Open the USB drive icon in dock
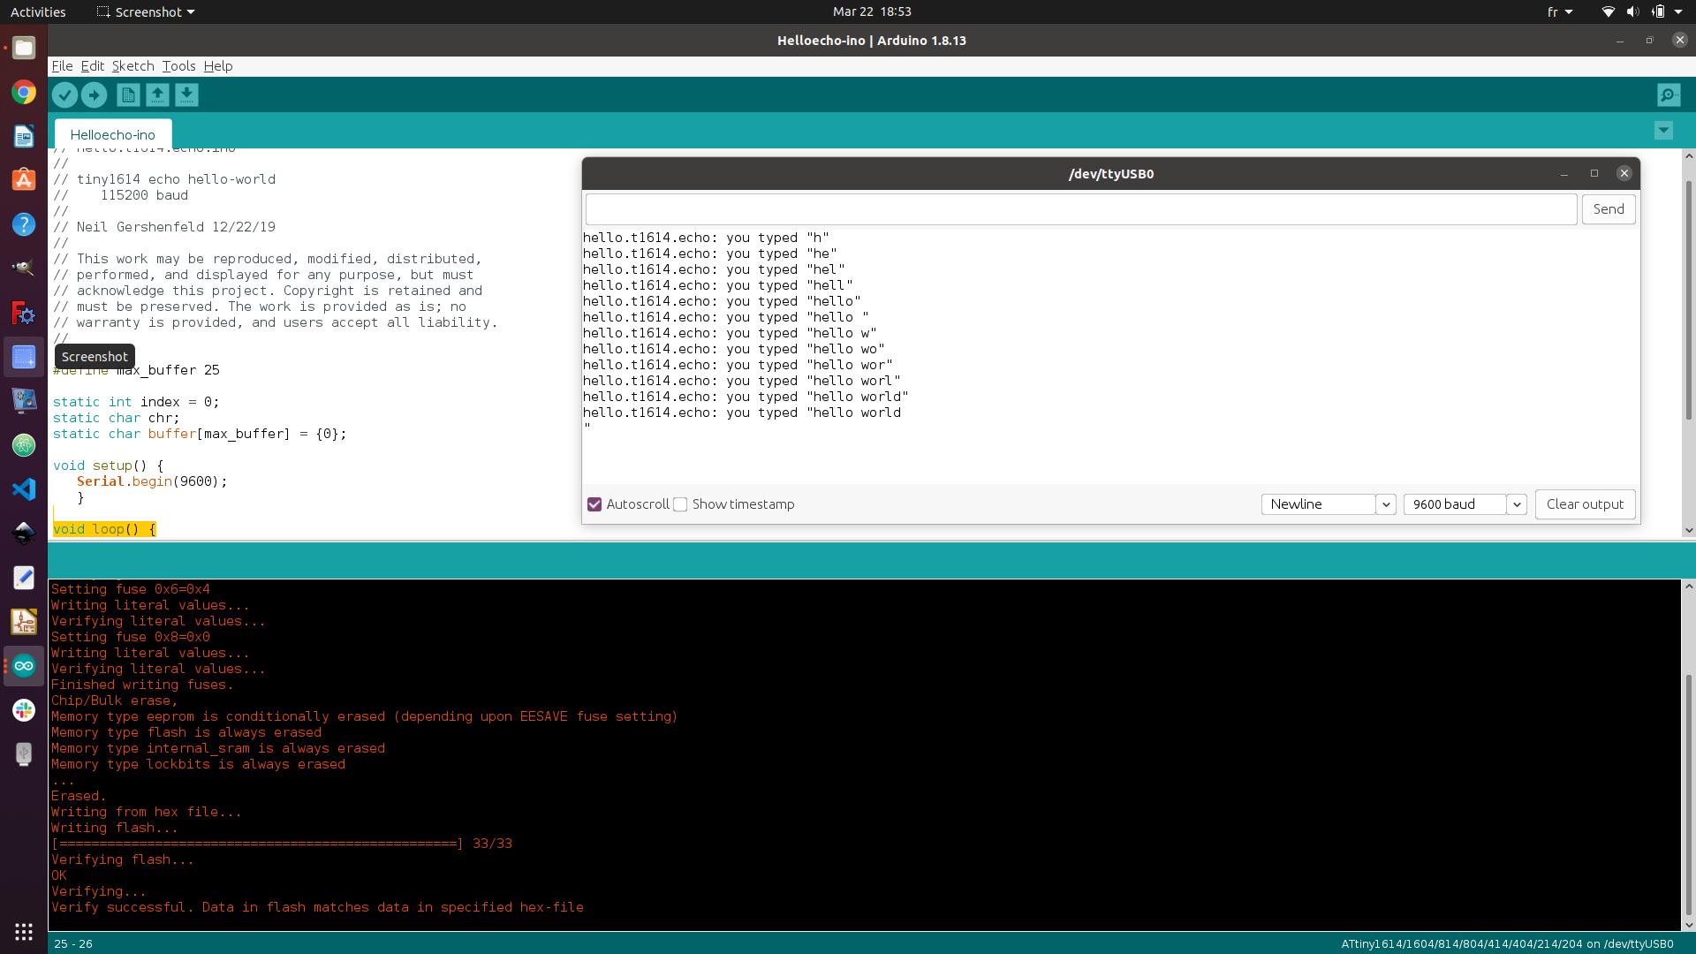This screenshot has height=954, width=1696. tap(24, 754)
